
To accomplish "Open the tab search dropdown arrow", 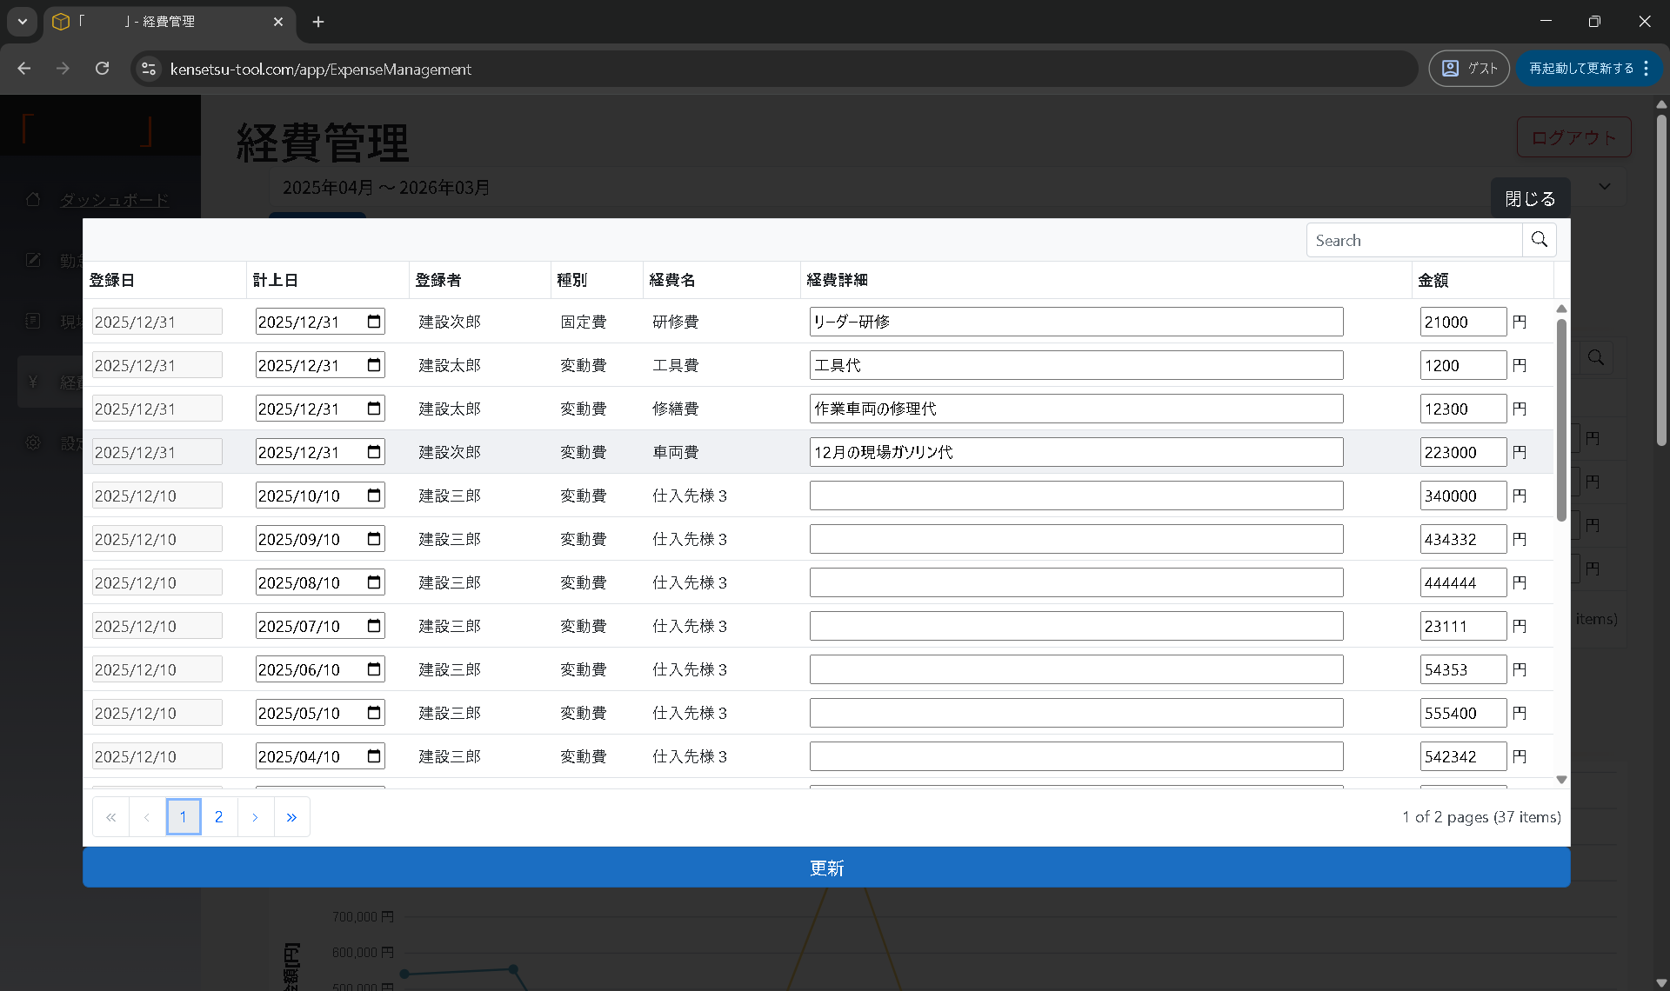I will coord(23,22).
